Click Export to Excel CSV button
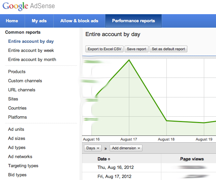216x180 pixels. 104,49
